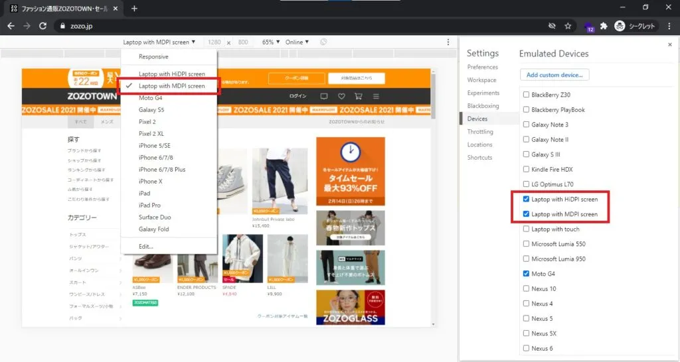Open Throttling settings section
The height and width of the screenshot is (362, 680).
tap(480, 132)
